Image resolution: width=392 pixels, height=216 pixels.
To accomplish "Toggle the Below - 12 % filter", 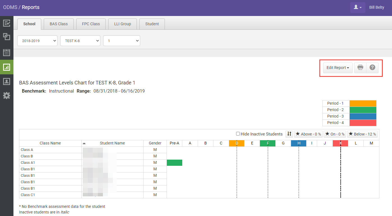I will pyautogui.click(x=362, y=134).
